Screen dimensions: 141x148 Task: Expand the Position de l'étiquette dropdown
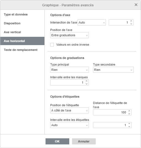(70, 110)
